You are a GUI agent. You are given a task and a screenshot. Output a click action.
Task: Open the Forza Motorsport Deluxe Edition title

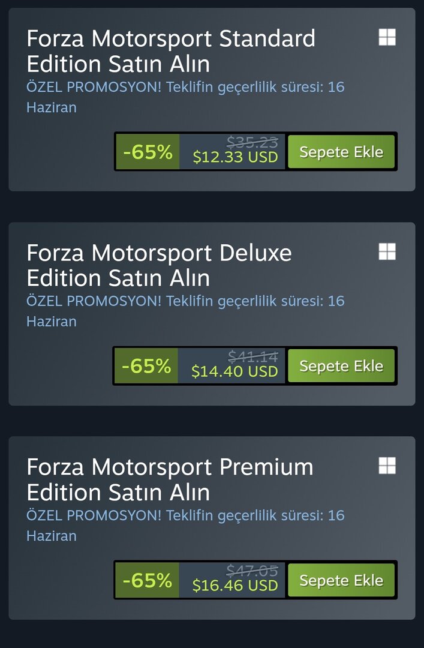[159, 265]
